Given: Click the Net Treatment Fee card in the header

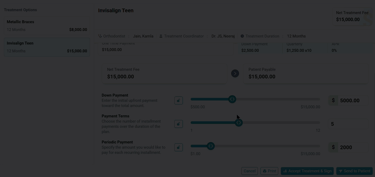Looking at the screenshot, I should [352, 16].
